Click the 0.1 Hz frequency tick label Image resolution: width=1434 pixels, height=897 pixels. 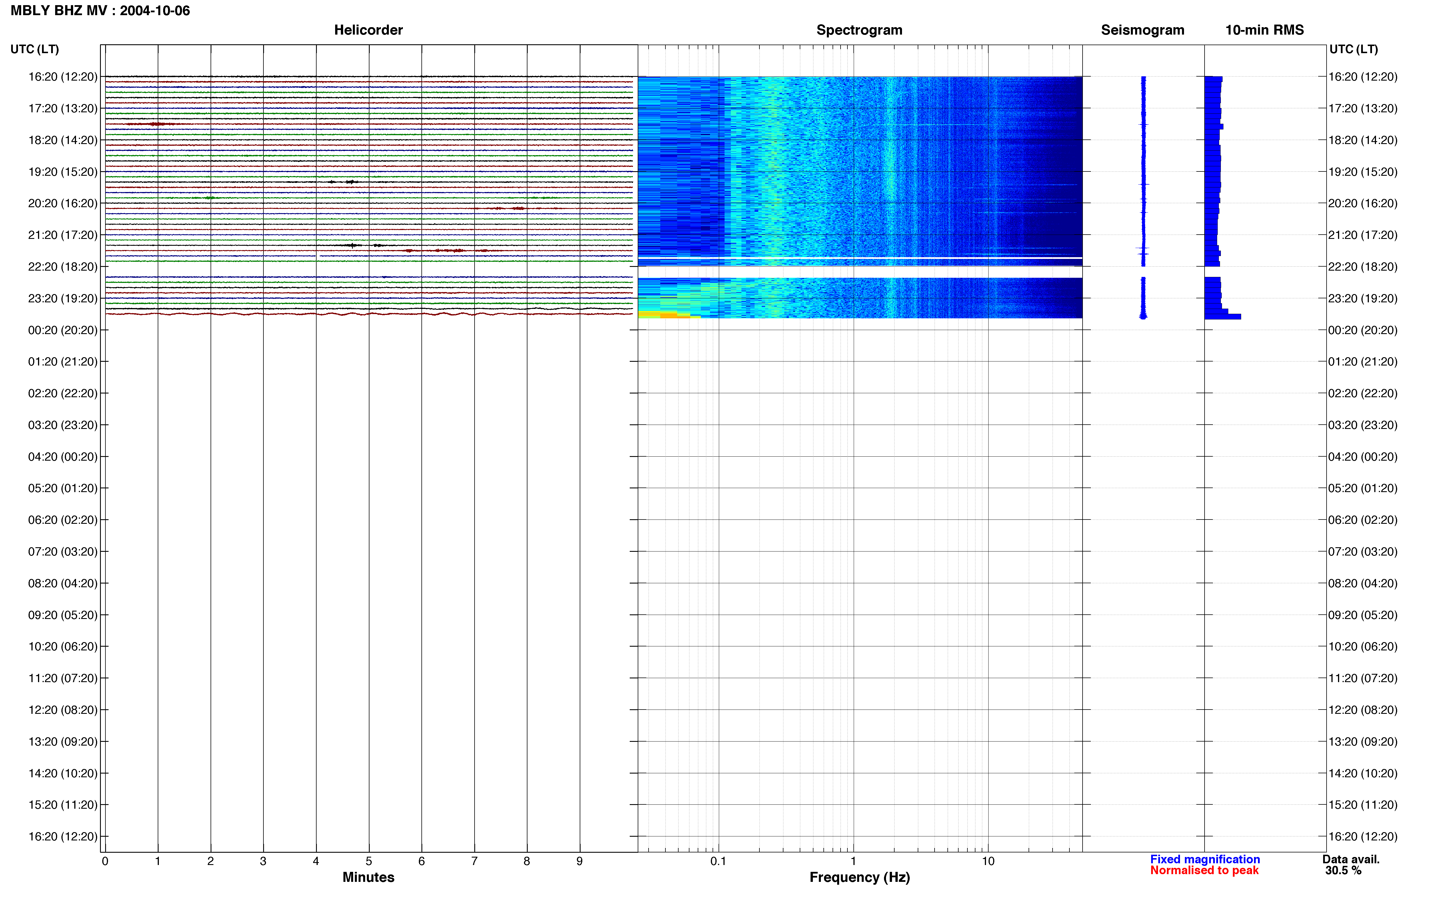[718, 861]
